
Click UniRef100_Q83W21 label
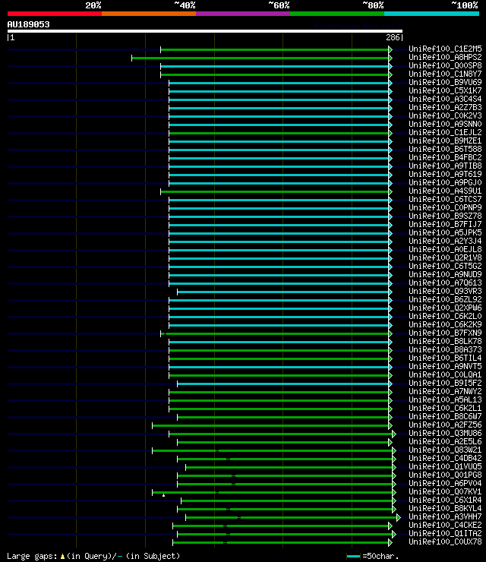[x=445, y=450]
